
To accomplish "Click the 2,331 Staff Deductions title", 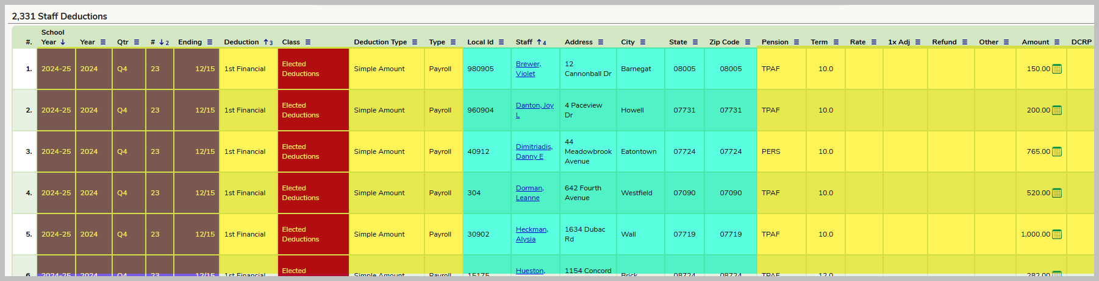I will coord(59,16).
